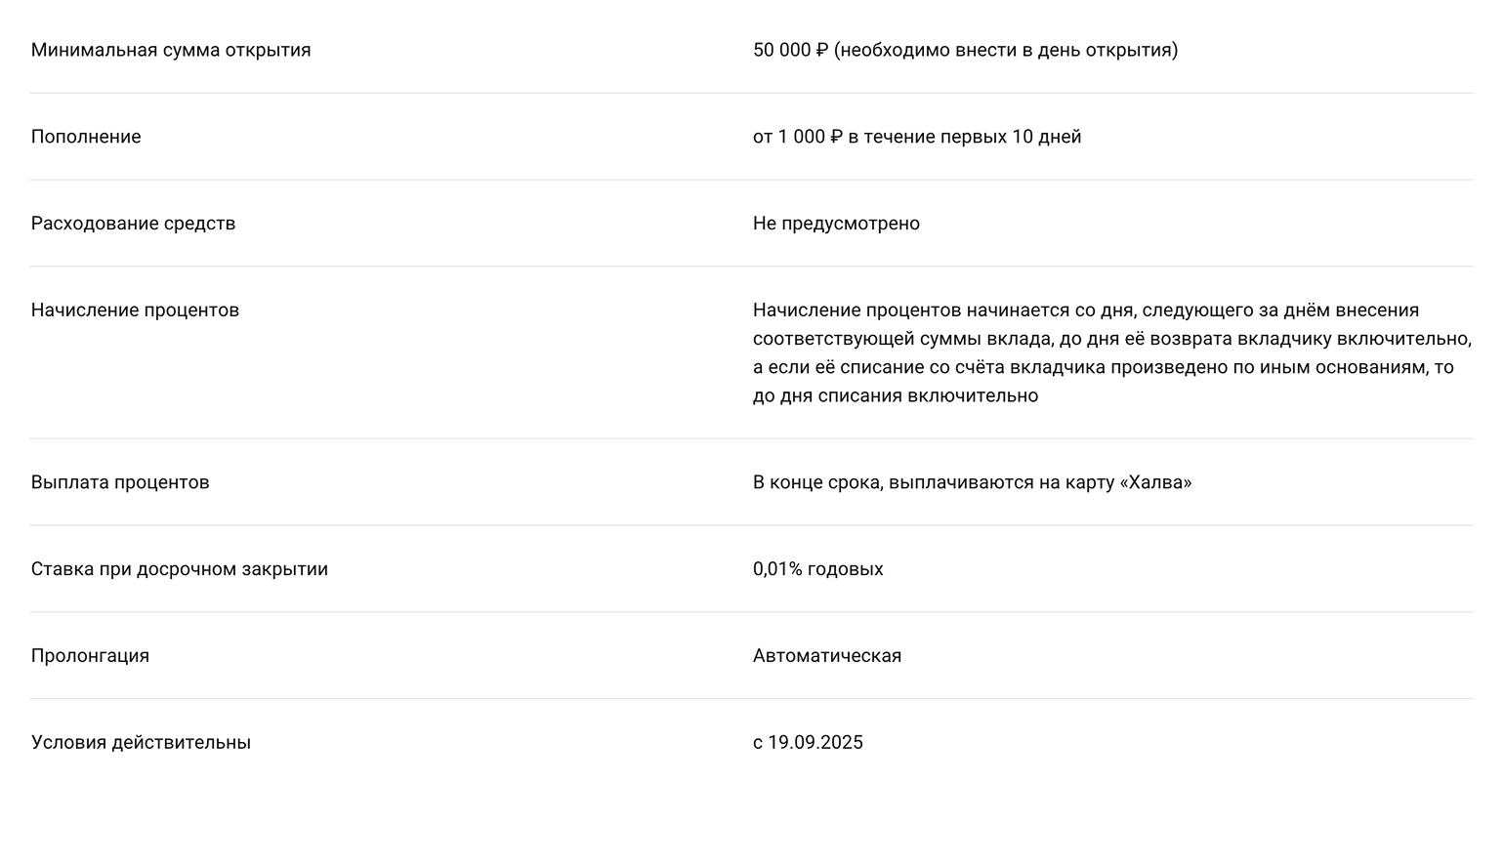Click the "Автоматическая" prolongation value

(826, 656)
